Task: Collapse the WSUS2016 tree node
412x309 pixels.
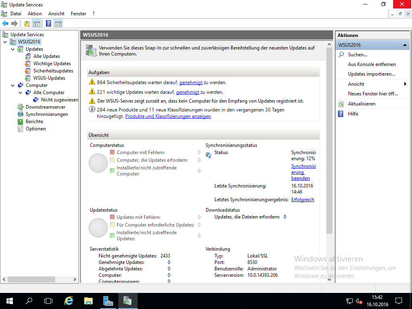Action: (5, 42)
